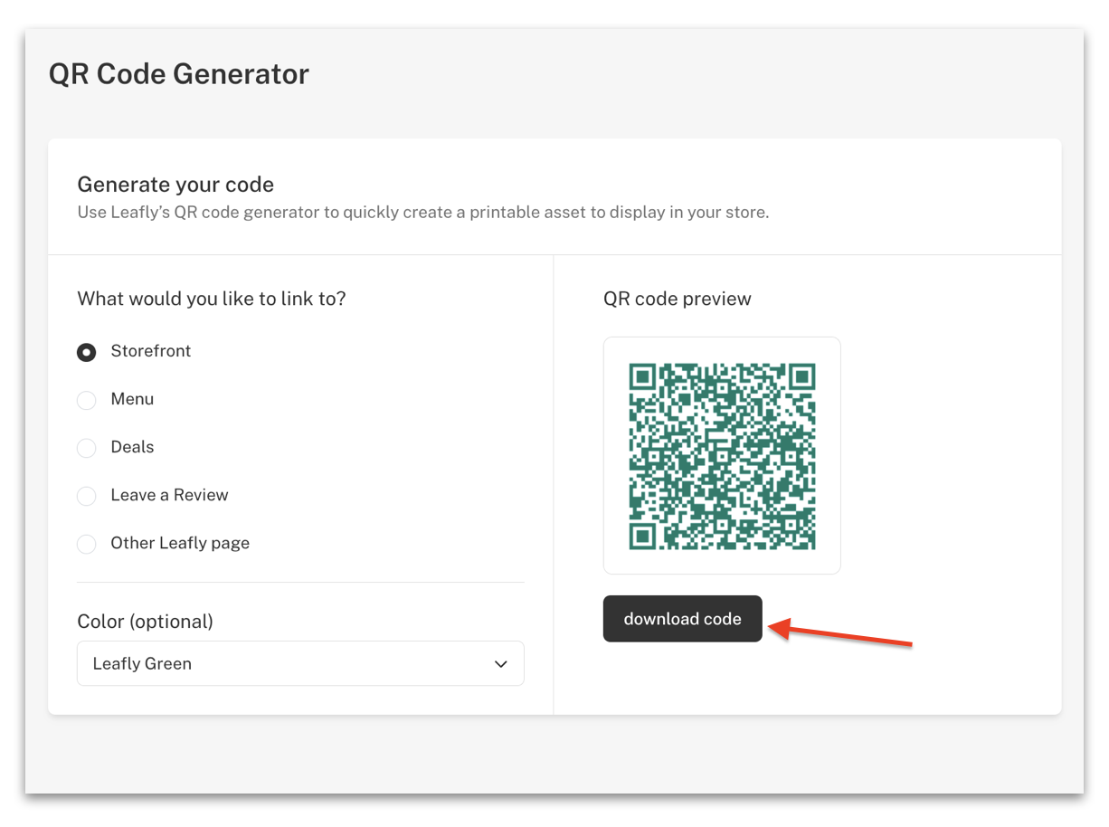
Task: Choose the Menu radio option
Action: pyautogui.click(x=86, y=400)
